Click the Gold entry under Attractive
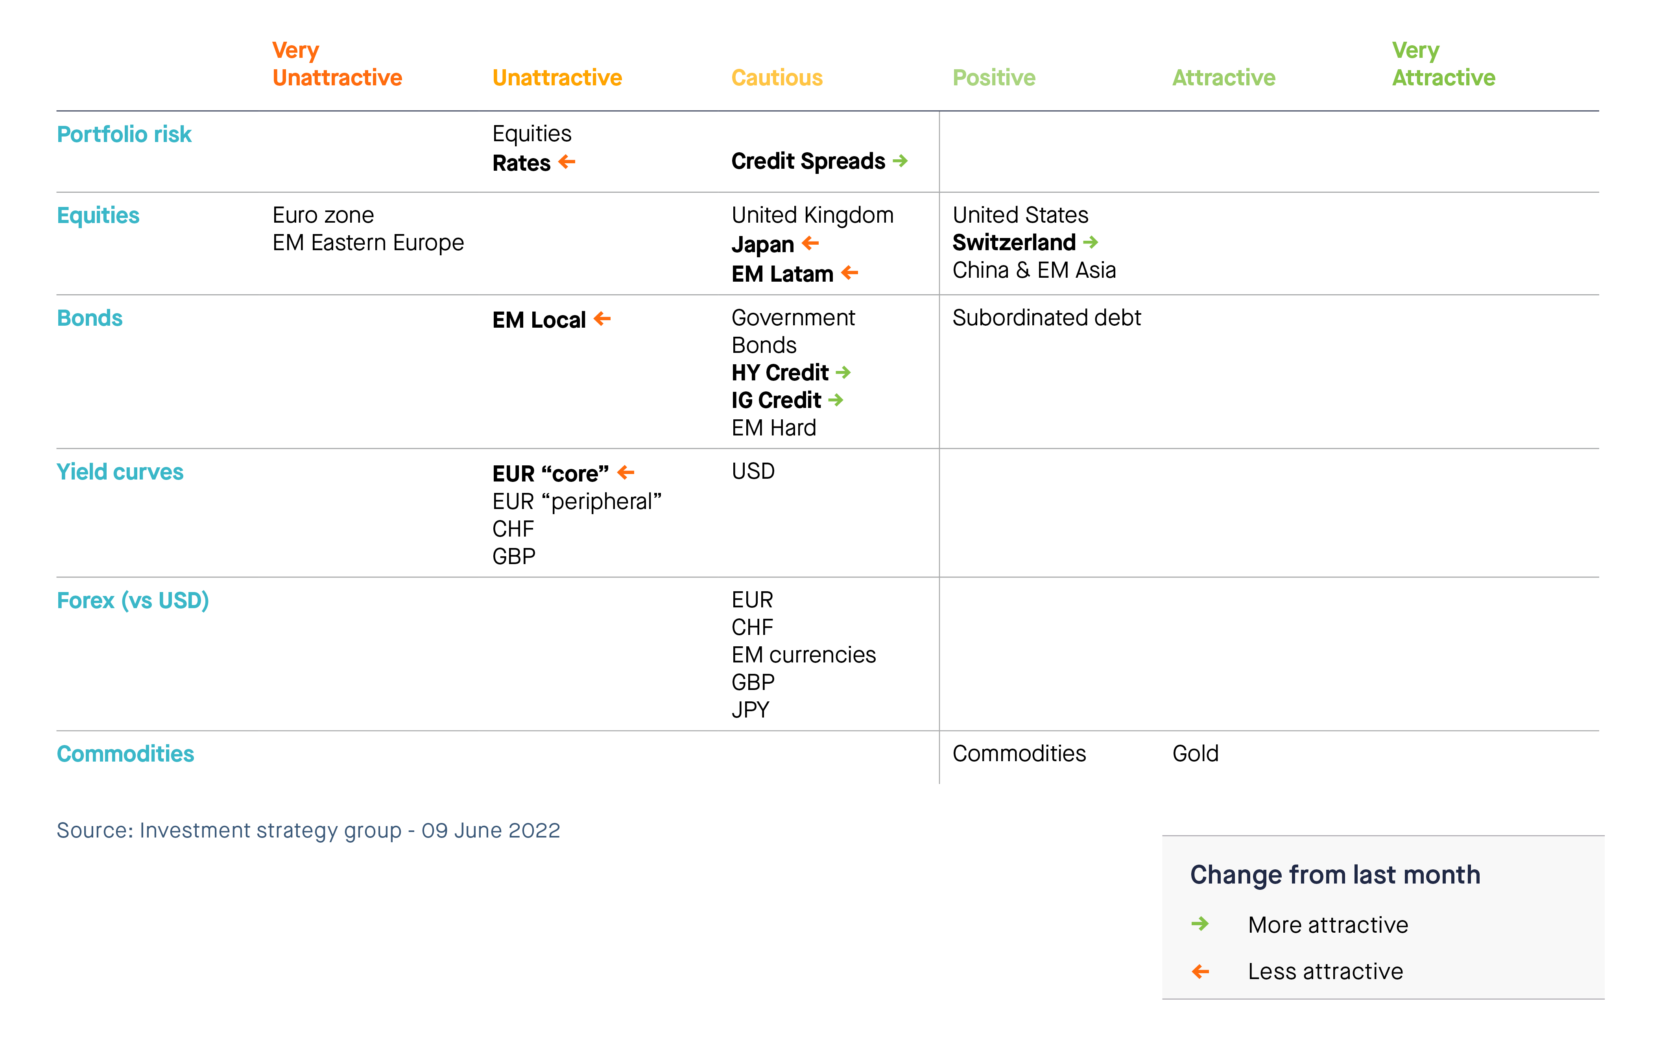 tap(1195, 753)
